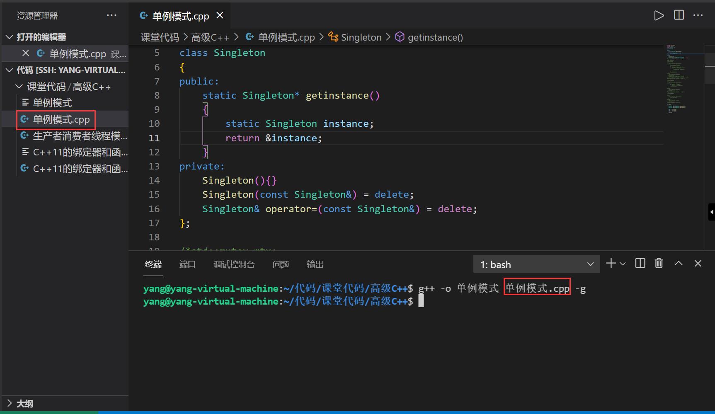The image size is (715, 414).
Task: Click 高级C++ breadcrumb segment
Action: [210, 37]
